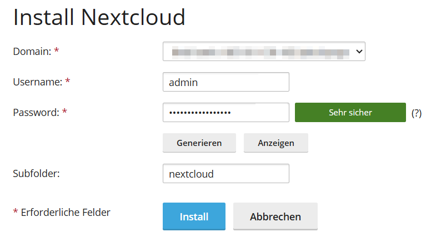
Task: Start installation with the Install button
Action: coord(194,216)
